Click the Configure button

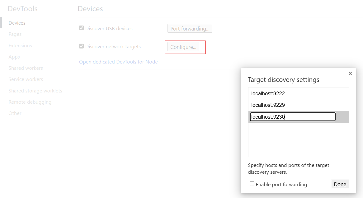point(183,47)
